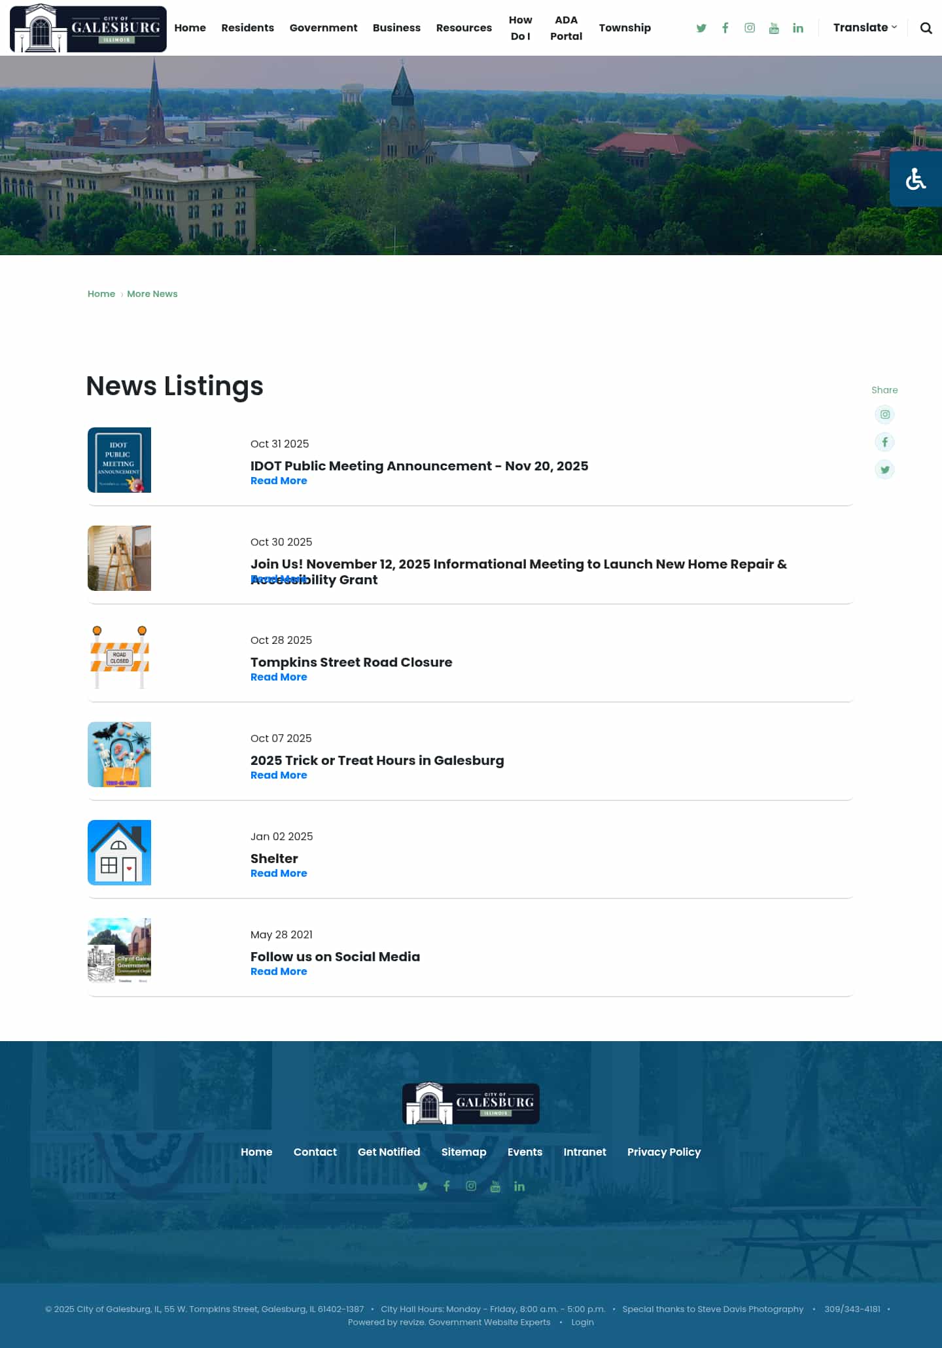
Task: Click the May 28 2021 date text
Action: (x=281, y=934)
